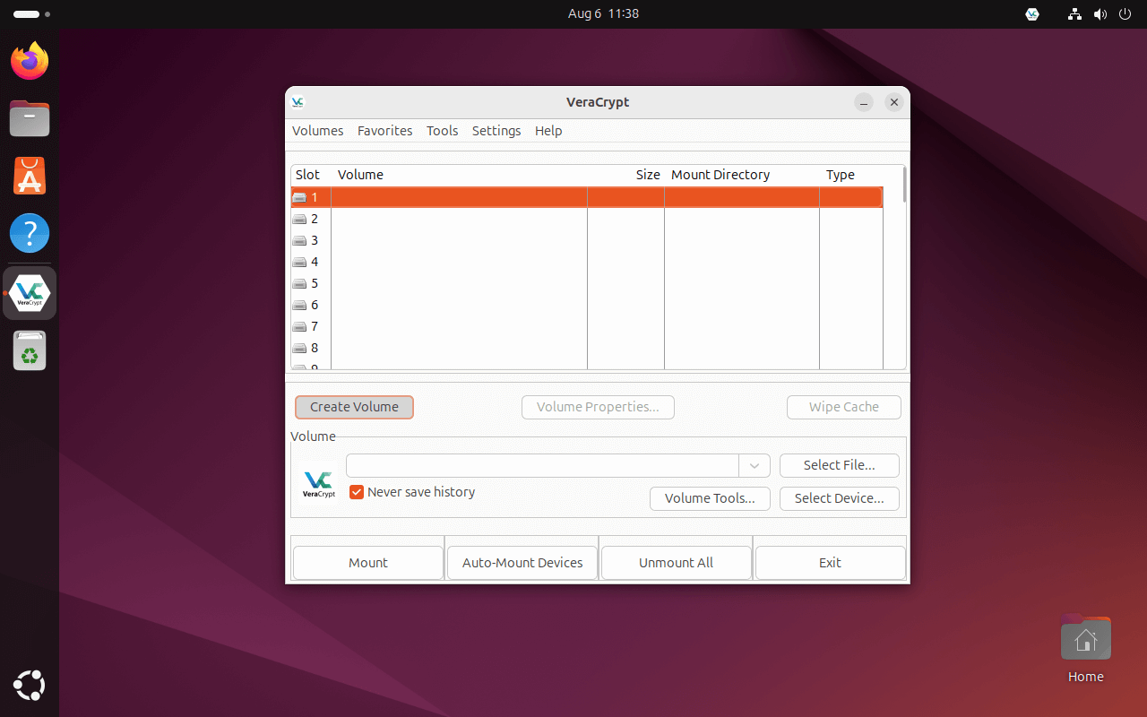Screen dimensions: 1147x717
Task: Click the Exit button
Action: (x=831, y=563)
